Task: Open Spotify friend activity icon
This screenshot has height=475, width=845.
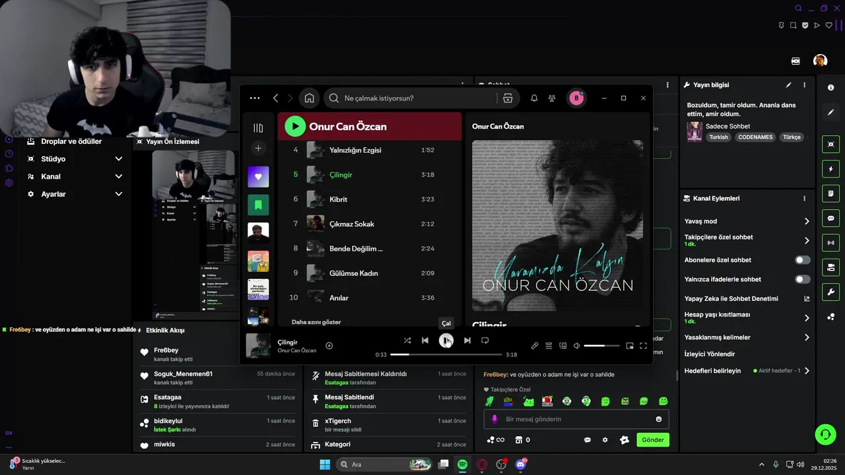Action: 552,98
